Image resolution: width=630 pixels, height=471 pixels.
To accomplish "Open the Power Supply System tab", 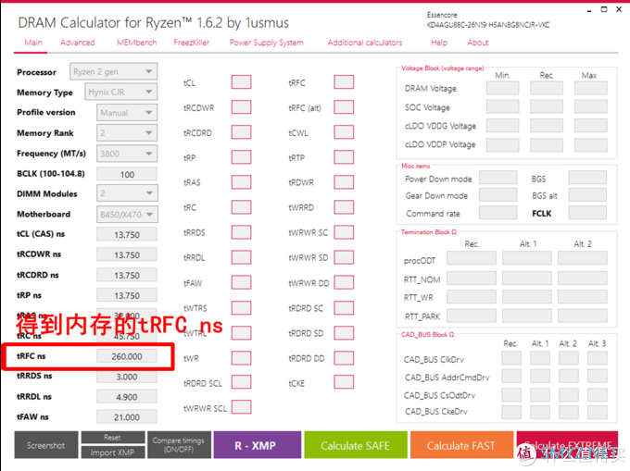I will [x=267, y=43].
